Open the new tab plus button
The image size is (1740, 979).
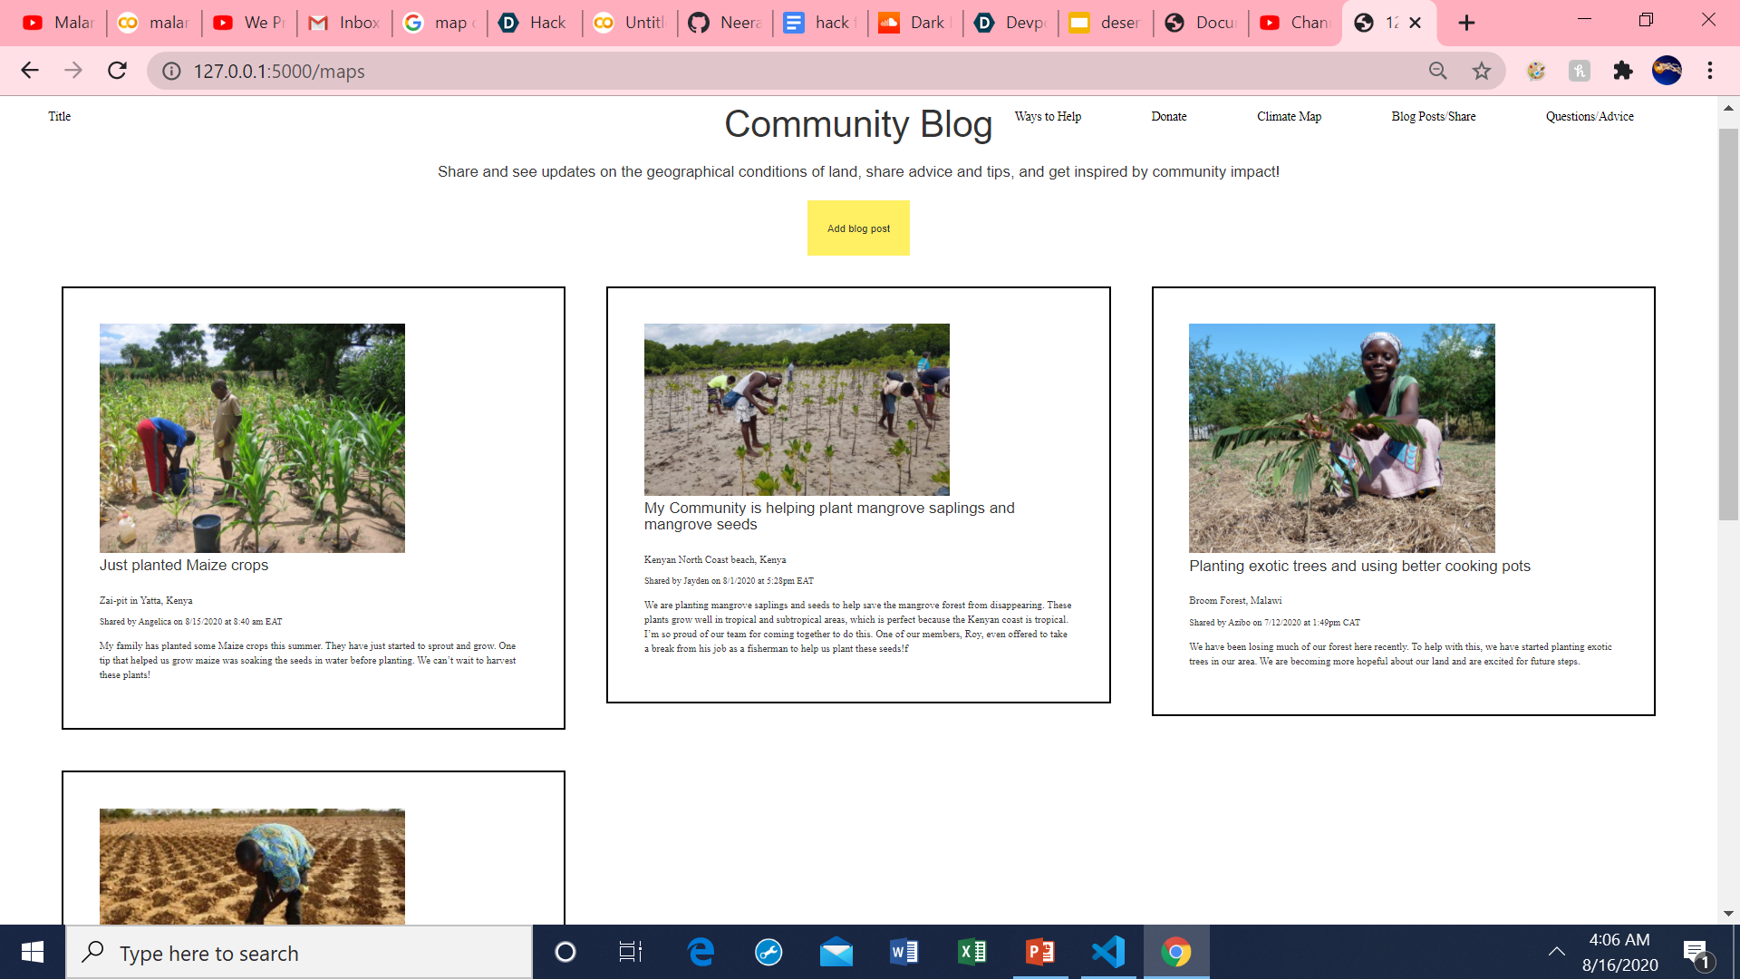(1466, 23)
